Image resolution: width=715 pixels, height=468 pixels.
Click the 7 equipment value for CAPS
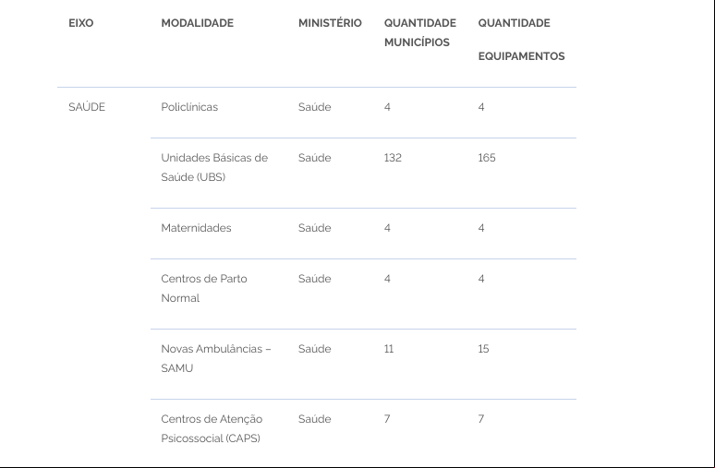tap(481, 419)
